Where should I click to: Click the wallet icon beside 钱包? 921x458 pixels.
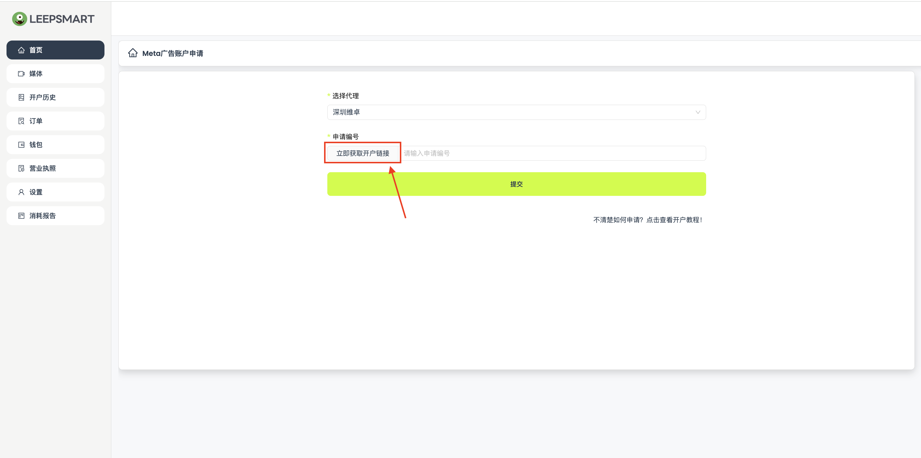click(x=21, y=145)
